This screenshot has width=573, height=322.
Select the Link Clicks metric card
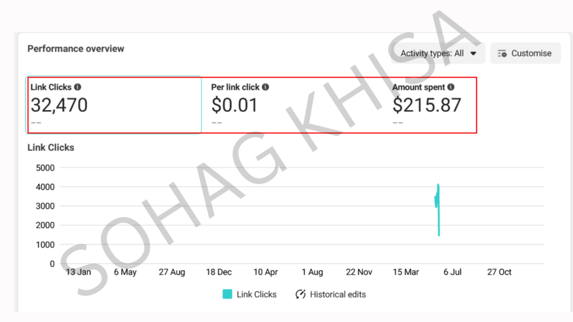pyautogui.click(x=114, y=105)
